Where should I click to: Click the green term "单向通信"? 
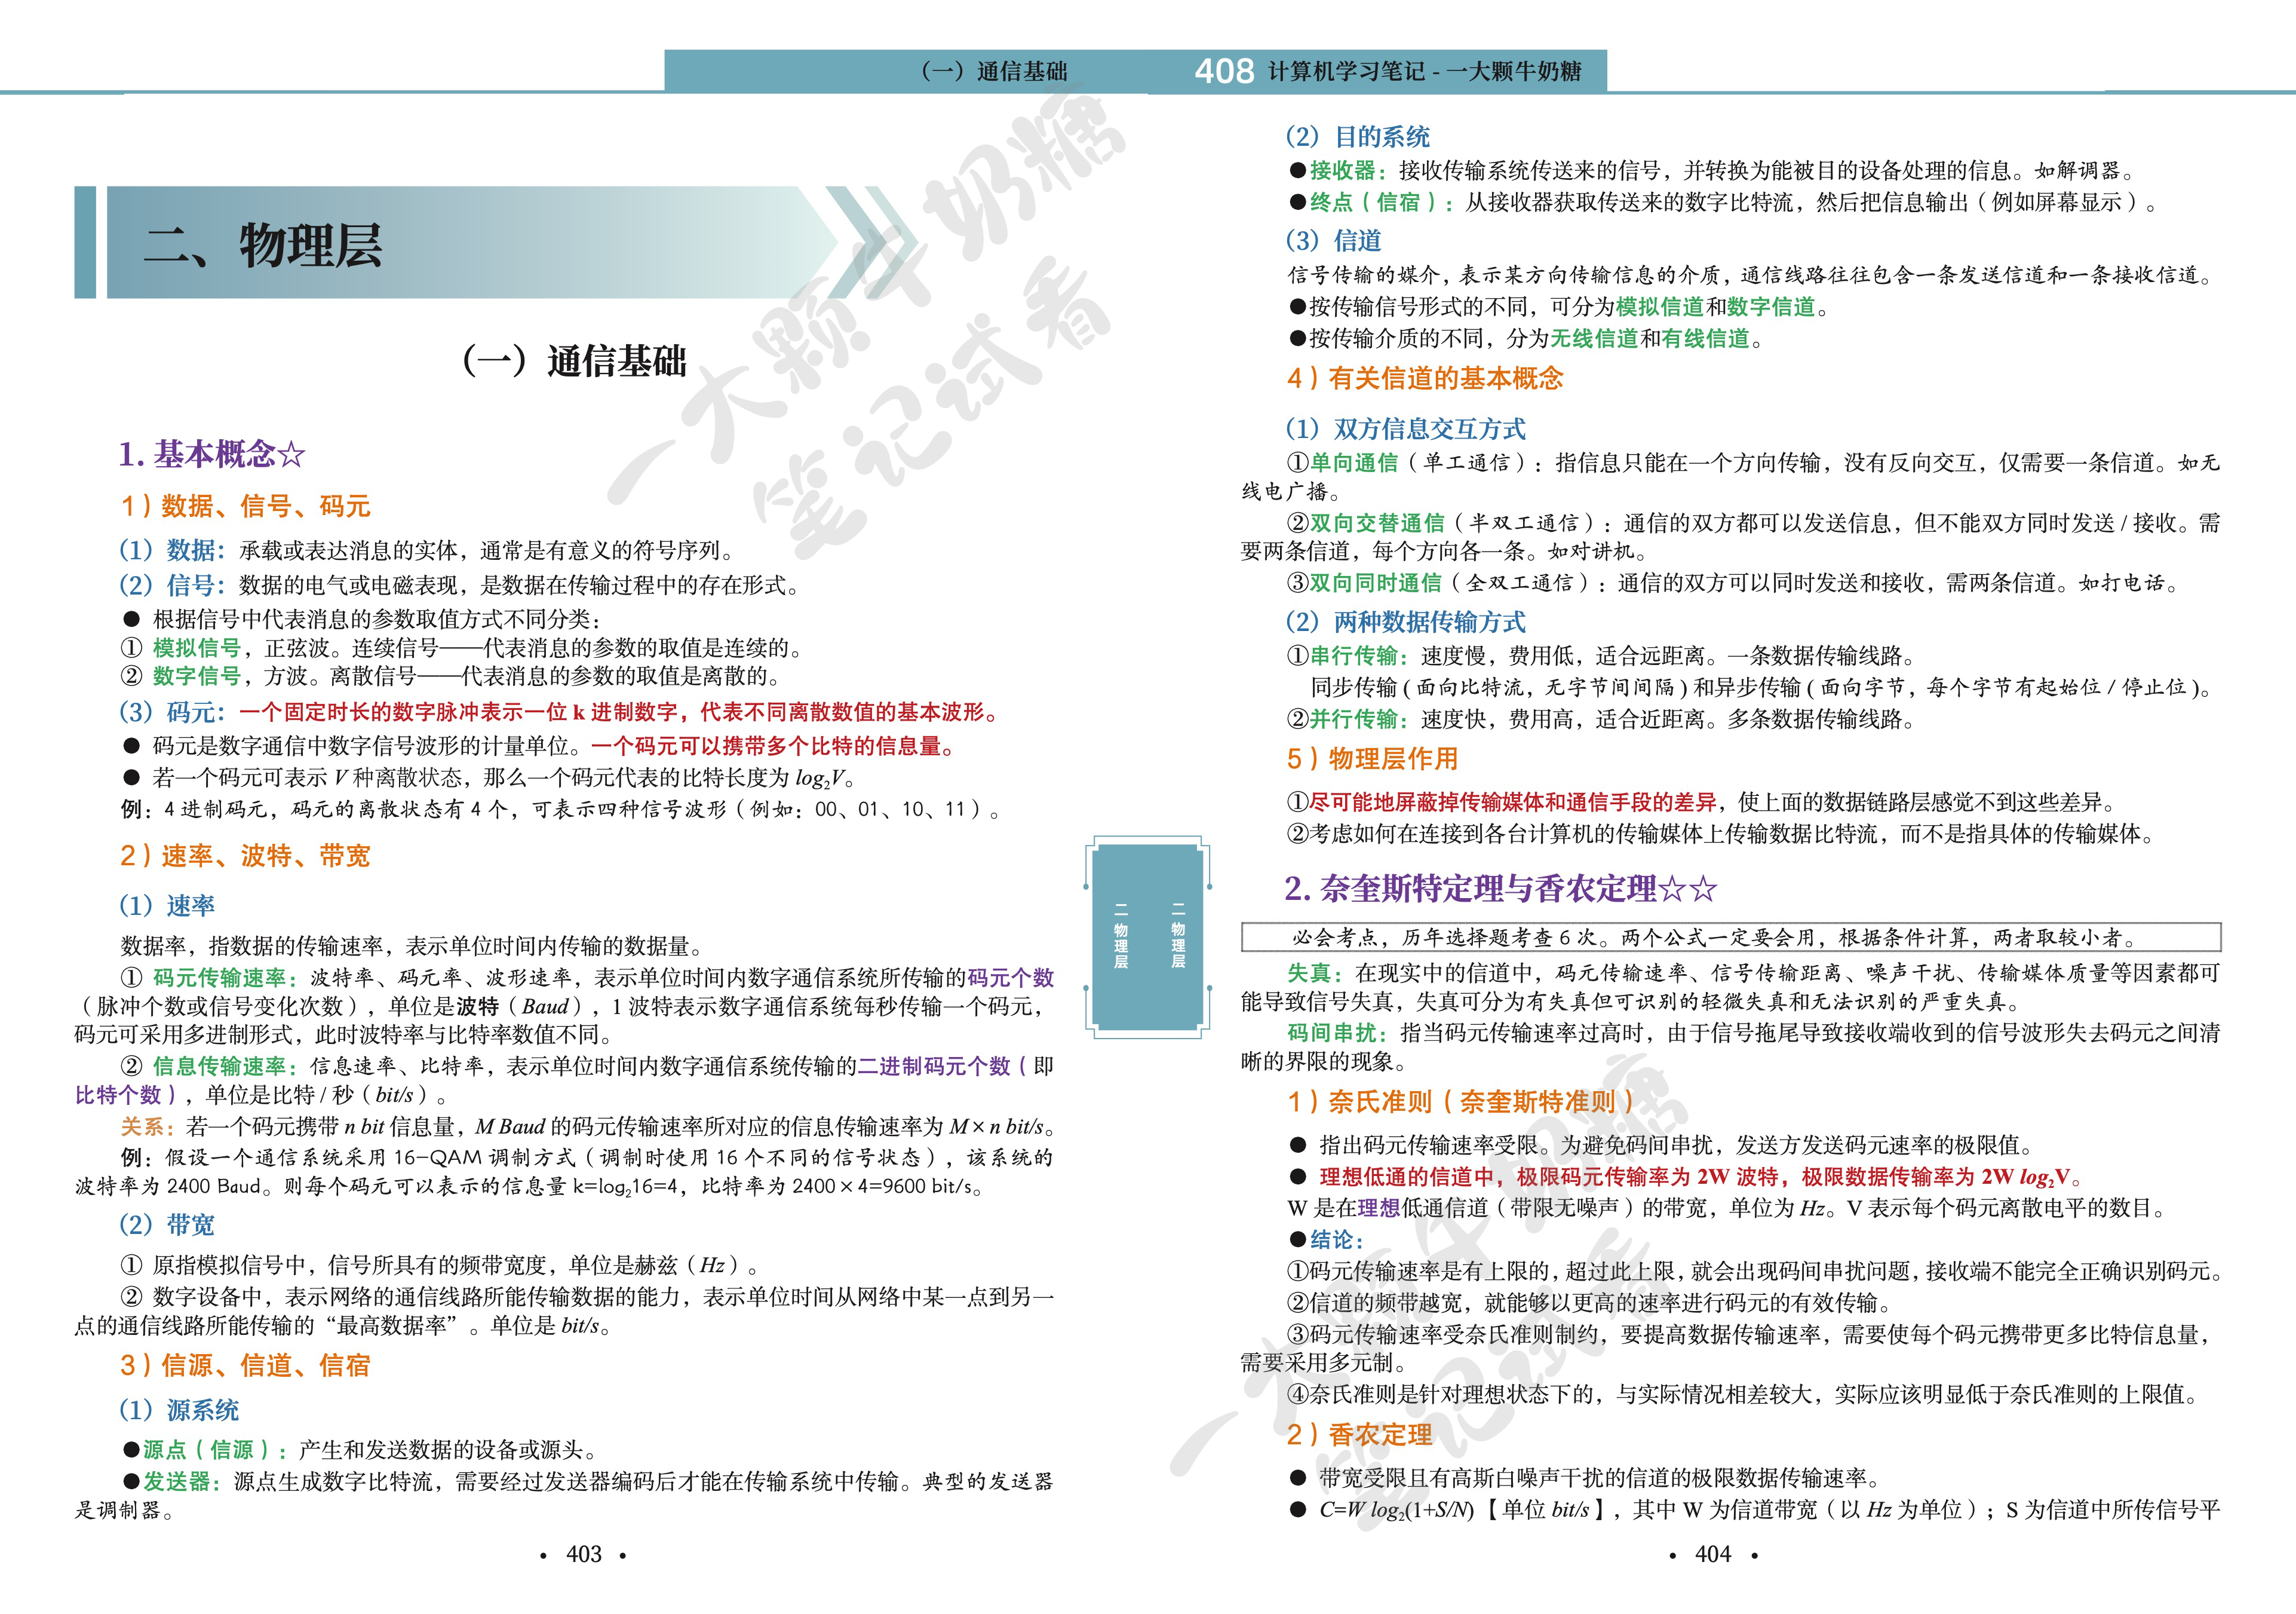[1354, 463]
